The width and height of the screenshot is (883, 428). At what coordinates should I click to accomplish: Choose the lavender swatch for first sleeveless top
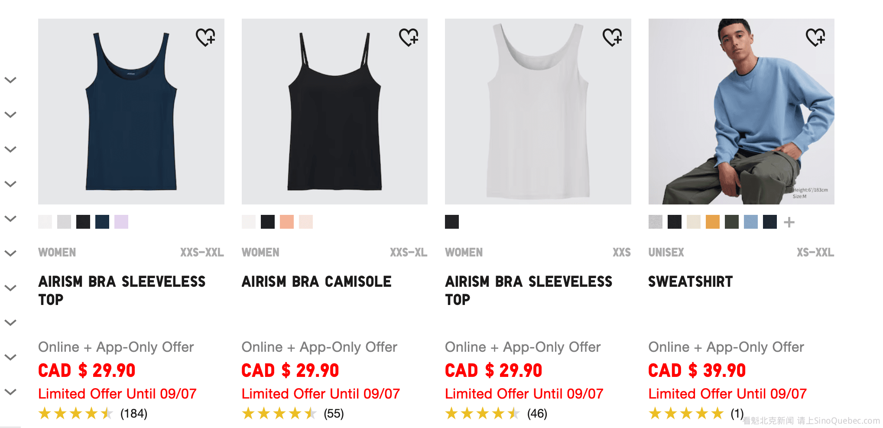pos(121,222)
